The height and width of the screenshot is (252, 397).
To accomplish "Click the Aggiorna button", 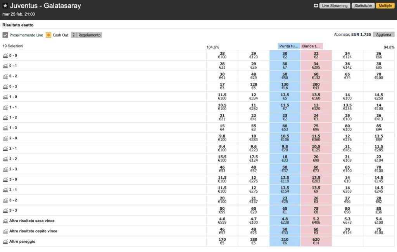I will [x=383, y=34].
